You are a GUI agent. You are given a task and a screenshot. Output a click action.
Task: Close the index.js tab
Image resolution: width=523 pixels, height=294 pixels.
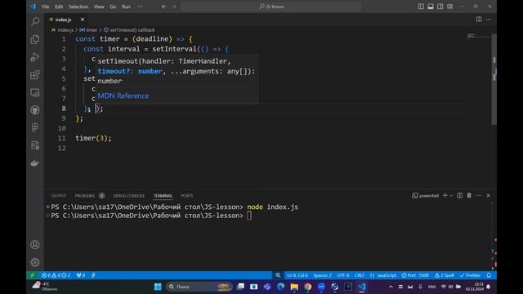[x=83, y=20]
